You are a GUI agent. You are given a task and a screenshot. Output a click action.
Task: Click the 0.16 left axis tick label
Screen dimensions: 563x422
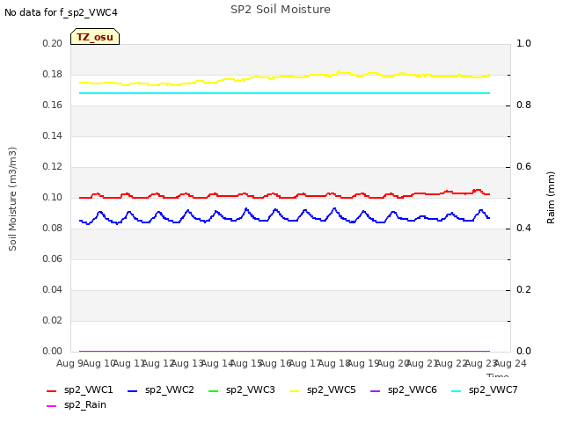[x=53, y=105]
